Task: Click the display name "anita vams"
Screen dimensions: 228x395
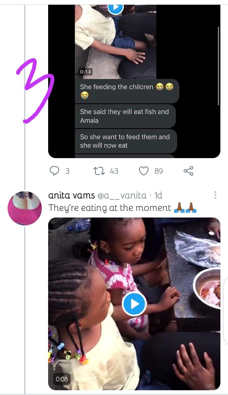Action: (71, 195)
